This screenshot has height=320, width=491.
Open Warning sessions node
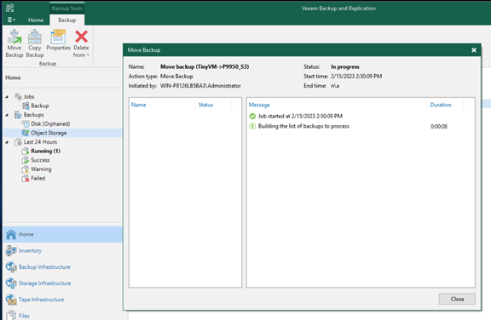click(x=41, y=169)
